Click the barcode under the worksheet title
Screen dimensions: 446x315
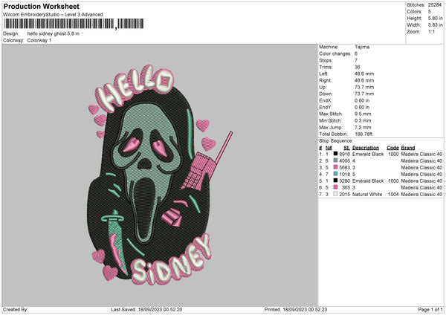pyautogui.click(x=74, y=24)
